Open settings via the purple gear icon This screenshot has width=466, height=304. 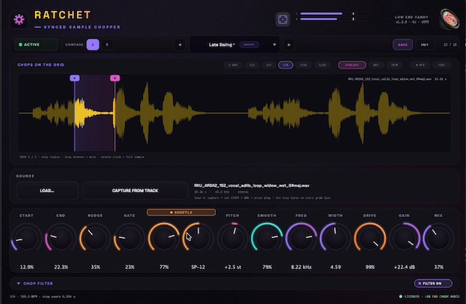point(19,19)
